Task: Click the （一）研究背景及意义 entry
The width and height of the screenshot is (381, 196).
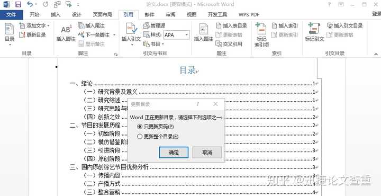Action: pyautogui.click(x=200, y=92)
